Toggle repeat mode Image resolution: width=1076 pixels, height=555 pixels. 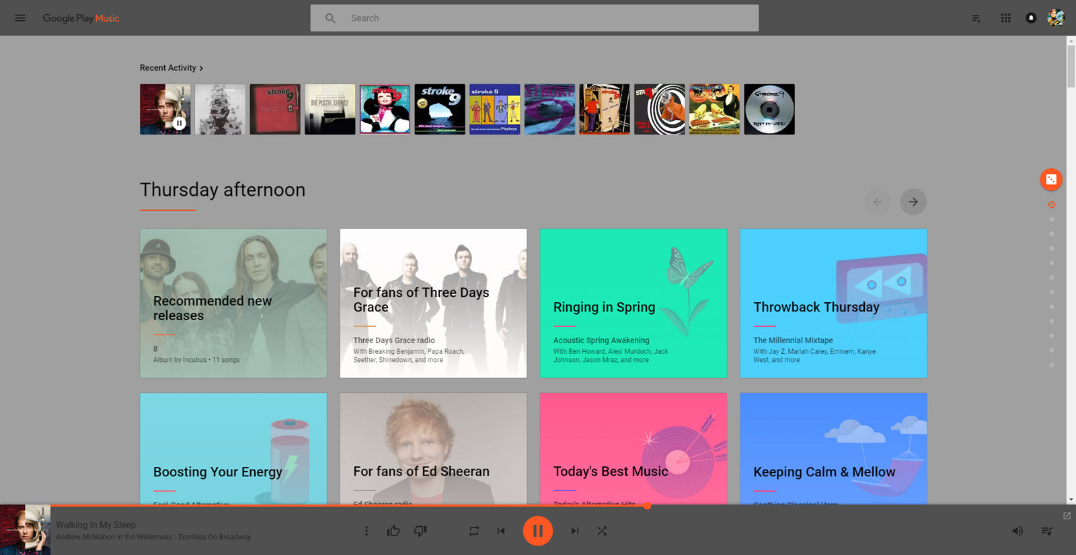[x=474, y=531]
